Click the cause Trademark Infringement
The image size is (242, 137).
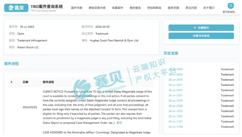(x=32, y=41)
